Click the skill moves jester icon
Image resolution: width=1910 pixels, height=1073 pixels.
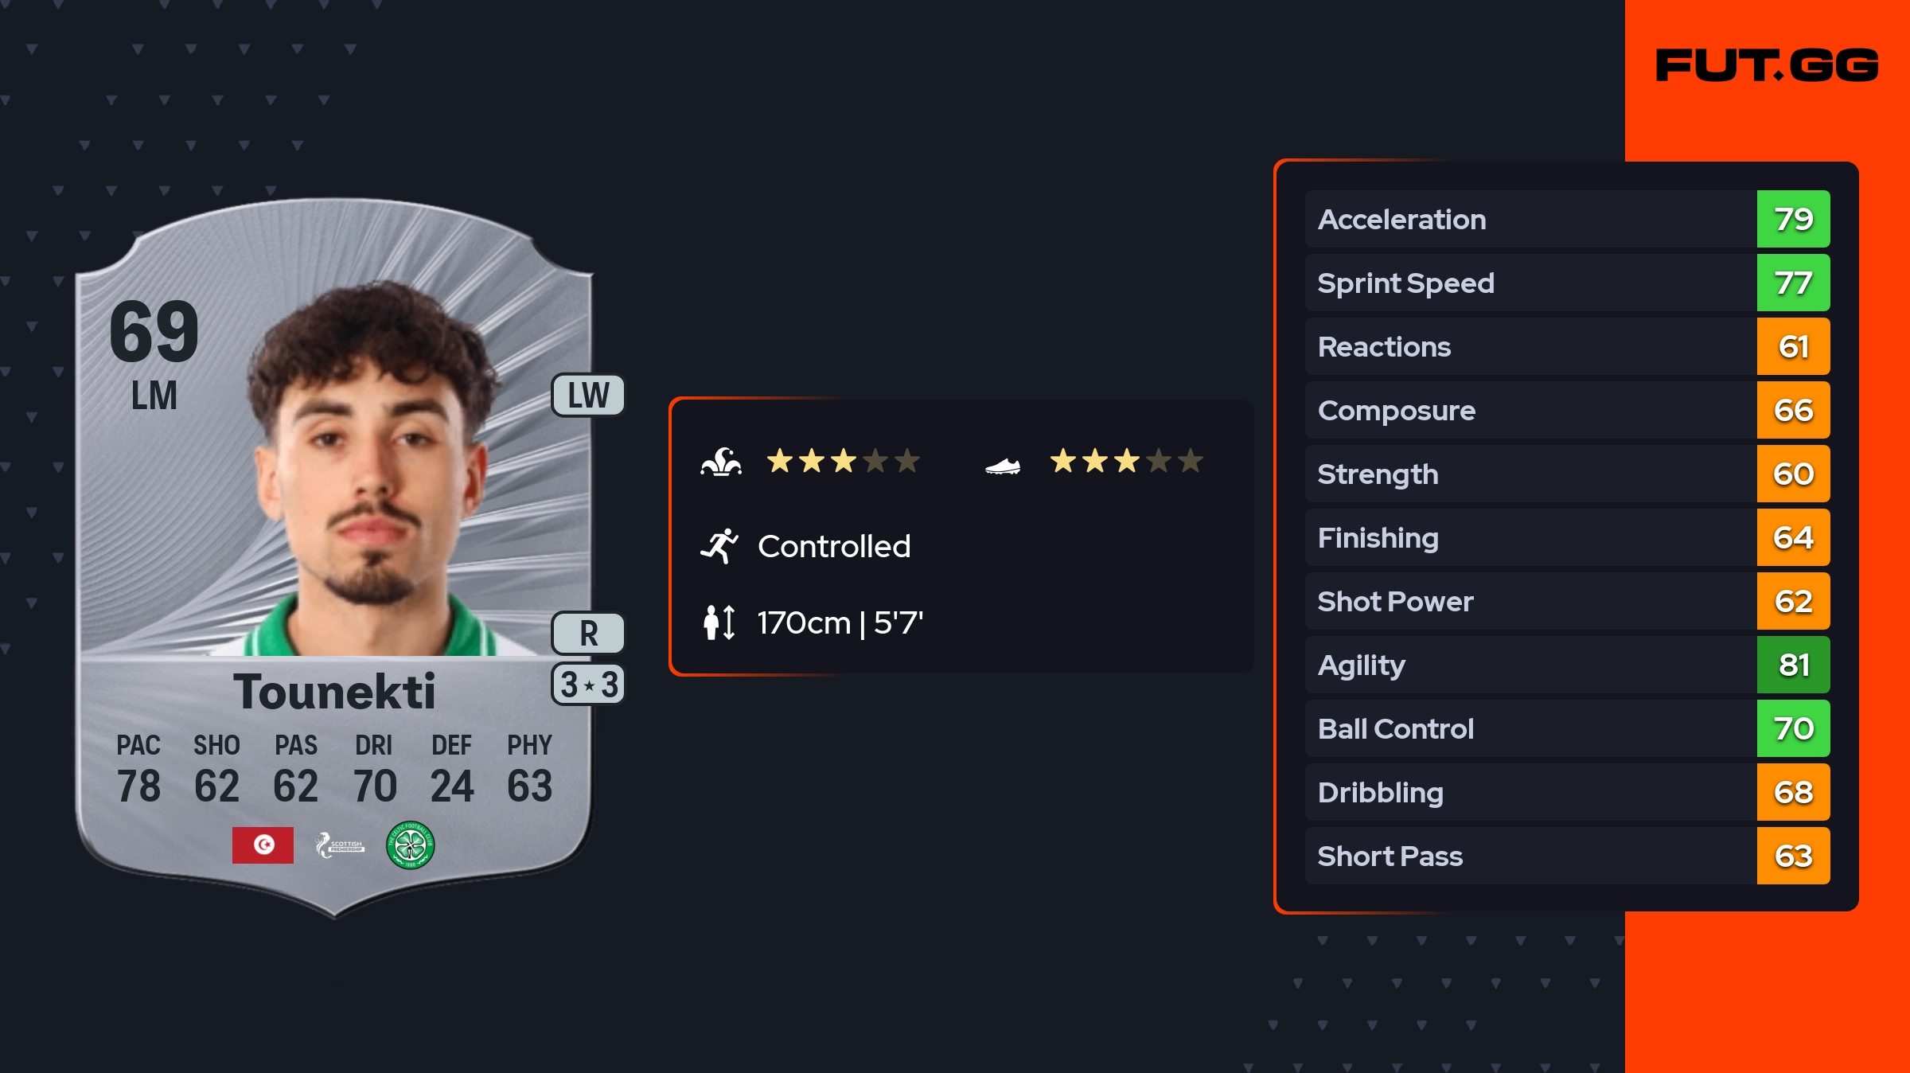721,462
